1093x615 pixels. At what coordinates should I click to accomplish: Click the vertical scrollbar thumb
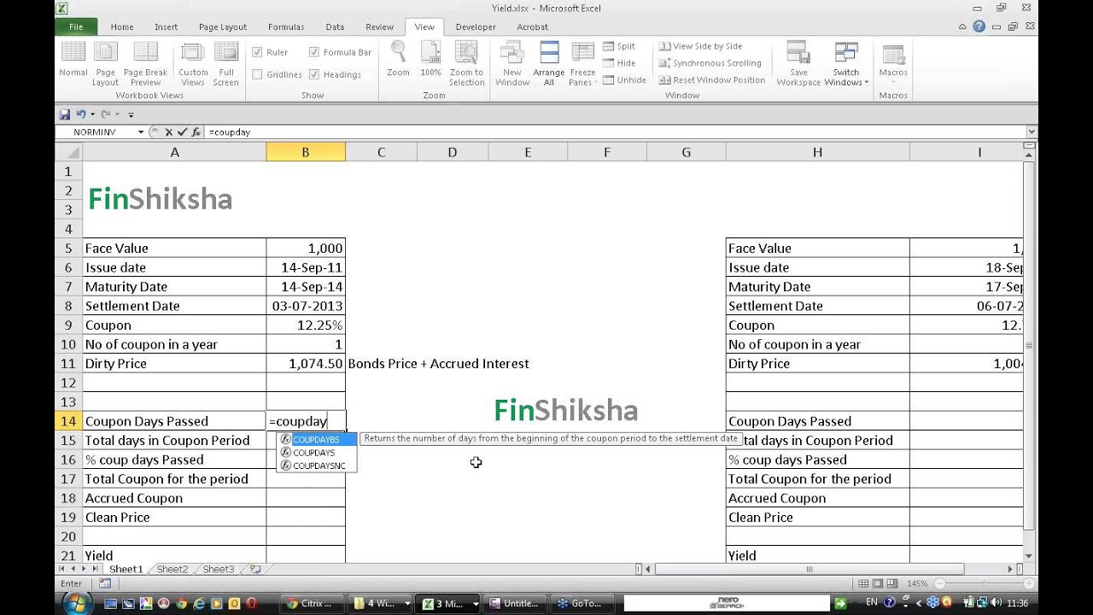[1031, 345]
